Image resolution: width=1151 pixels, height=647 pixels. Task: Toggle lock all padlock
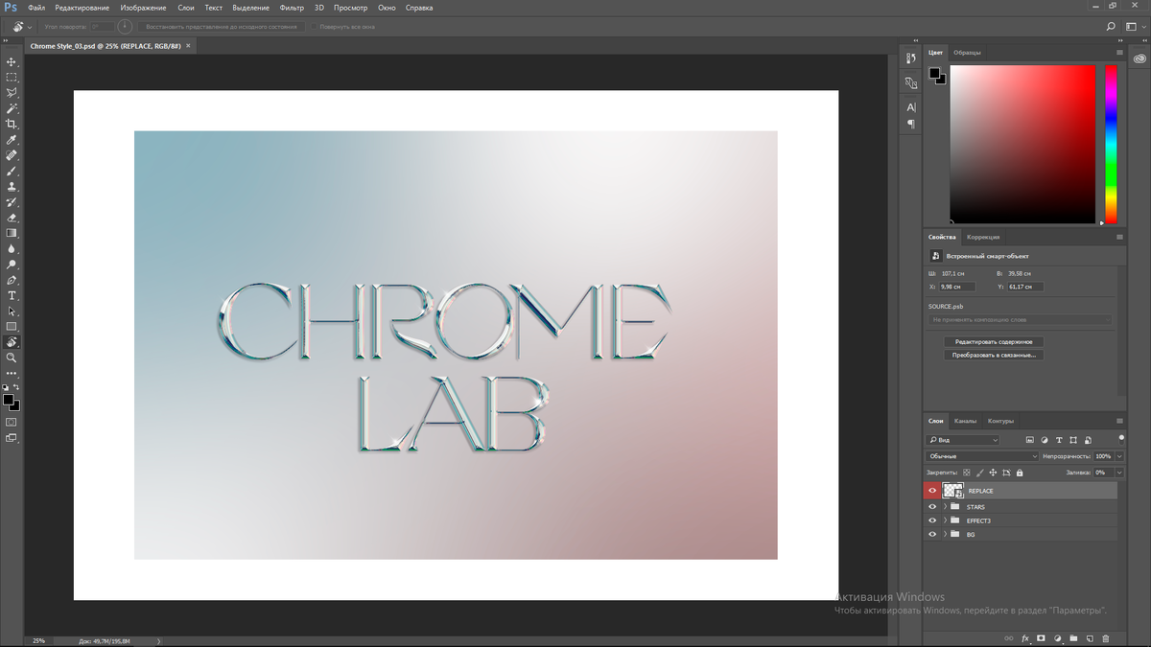coord(1020,473)
